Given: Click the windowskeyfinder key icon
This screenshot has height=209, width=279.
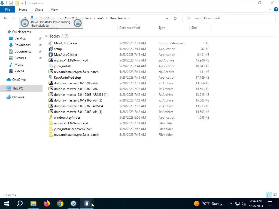Looking at the screenshot, I should [51, 117].
